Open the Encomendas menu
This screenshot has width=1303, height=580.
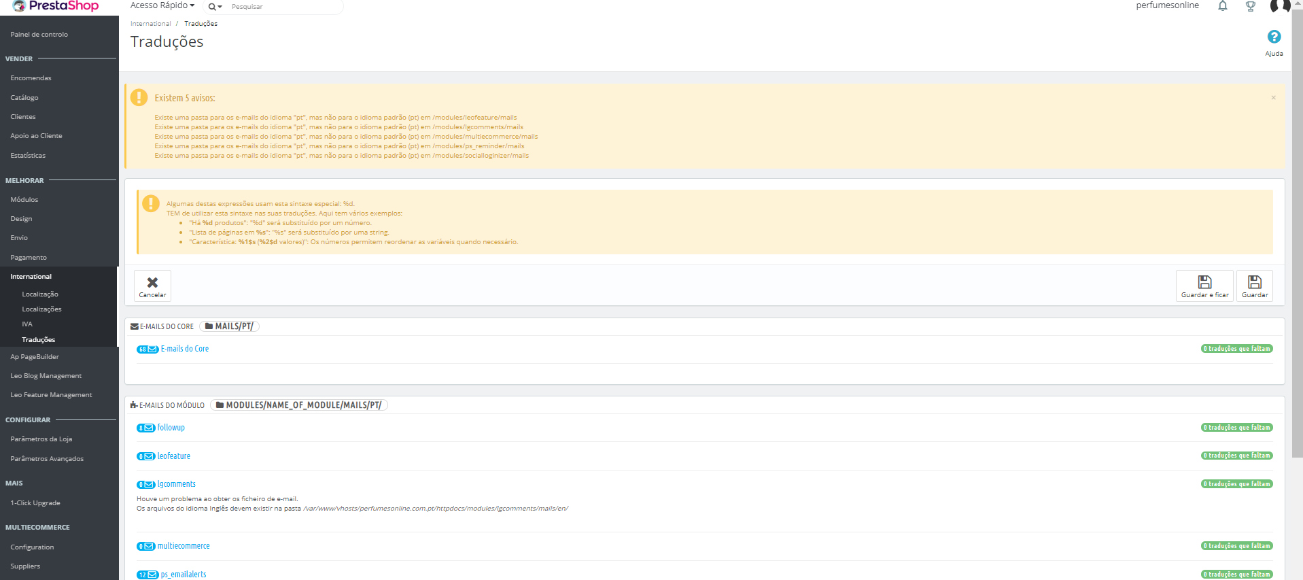coord(31,78)
